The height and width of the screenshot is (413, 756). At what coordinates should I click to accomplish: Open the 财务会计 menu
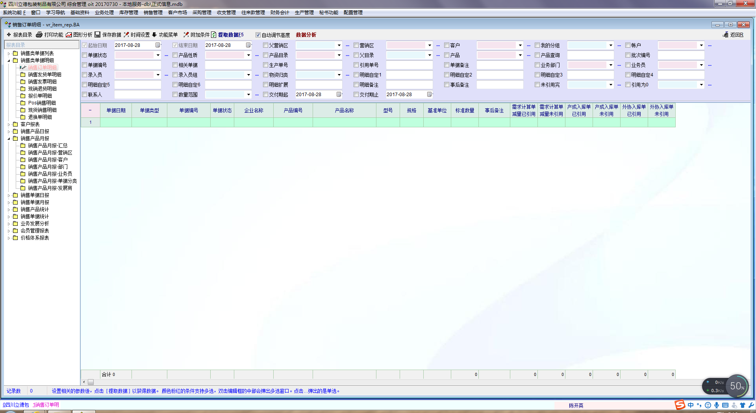280,13
